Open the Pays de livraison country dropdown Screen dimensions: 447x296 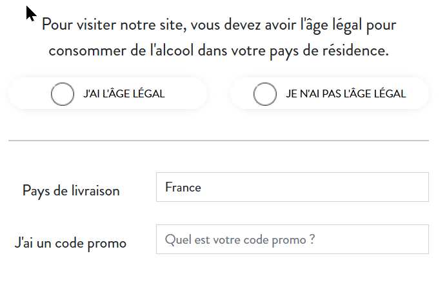coord(292,187)
